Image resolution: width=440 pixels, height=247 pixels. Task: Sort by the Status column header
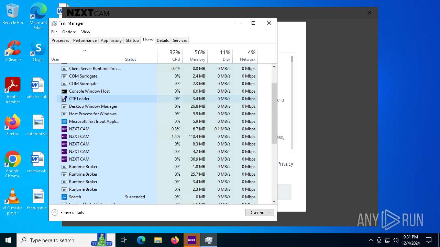coord(140,56)
